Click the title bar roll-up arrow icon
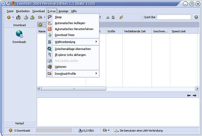 pyautogui.click(x=3, y=3)
